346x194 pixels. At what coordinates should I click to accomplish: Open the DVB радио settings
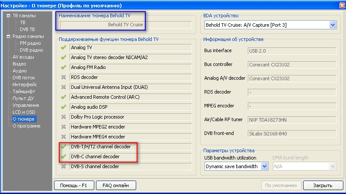(31, 50)
